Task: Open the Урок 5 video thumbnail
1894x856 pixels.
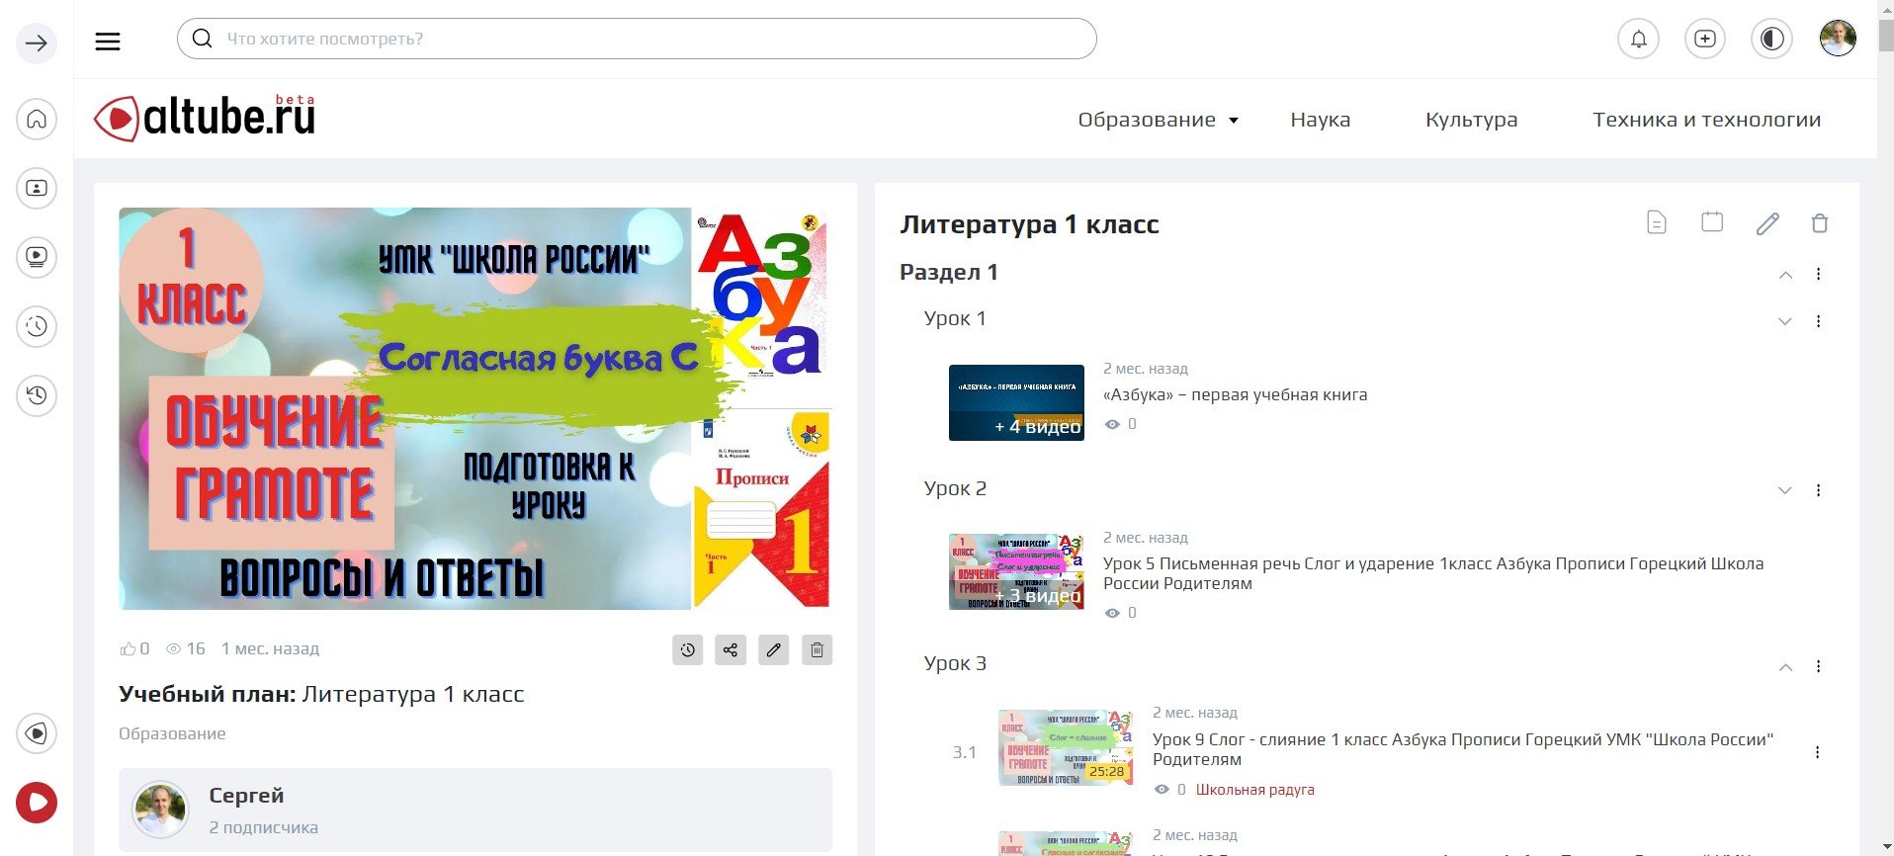Action: point(1016,571)
